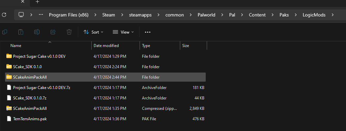Select SCakeAnimPackAll File folder name
Viewport: 346px width, 131px height.
[30, 77]
